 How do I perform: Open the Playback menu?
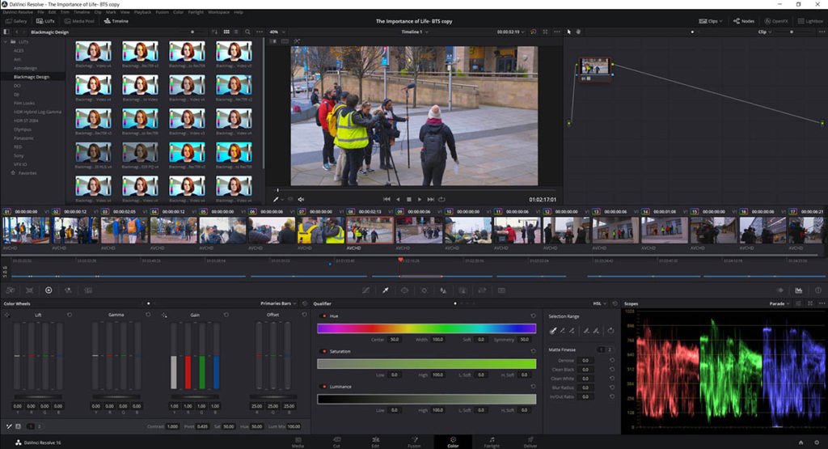pyautogui.click(x=141, y=12)
